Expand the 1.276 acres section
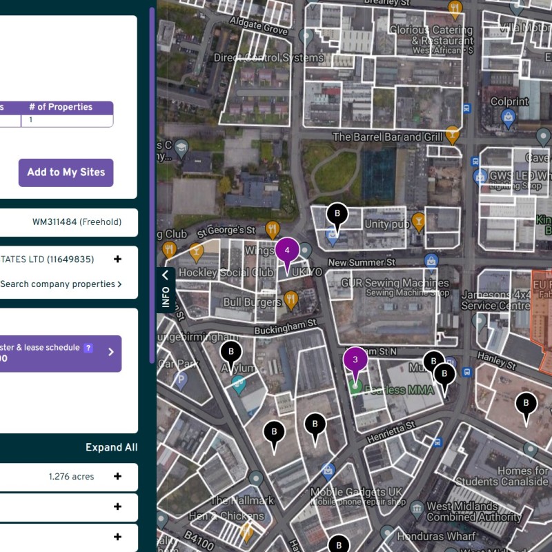This screenshot has height=552, width=552. coord(117,476)
